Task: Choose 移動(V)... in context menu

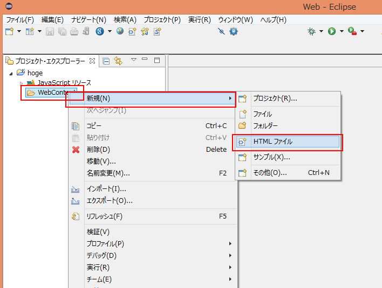Action: coord(152,161)
